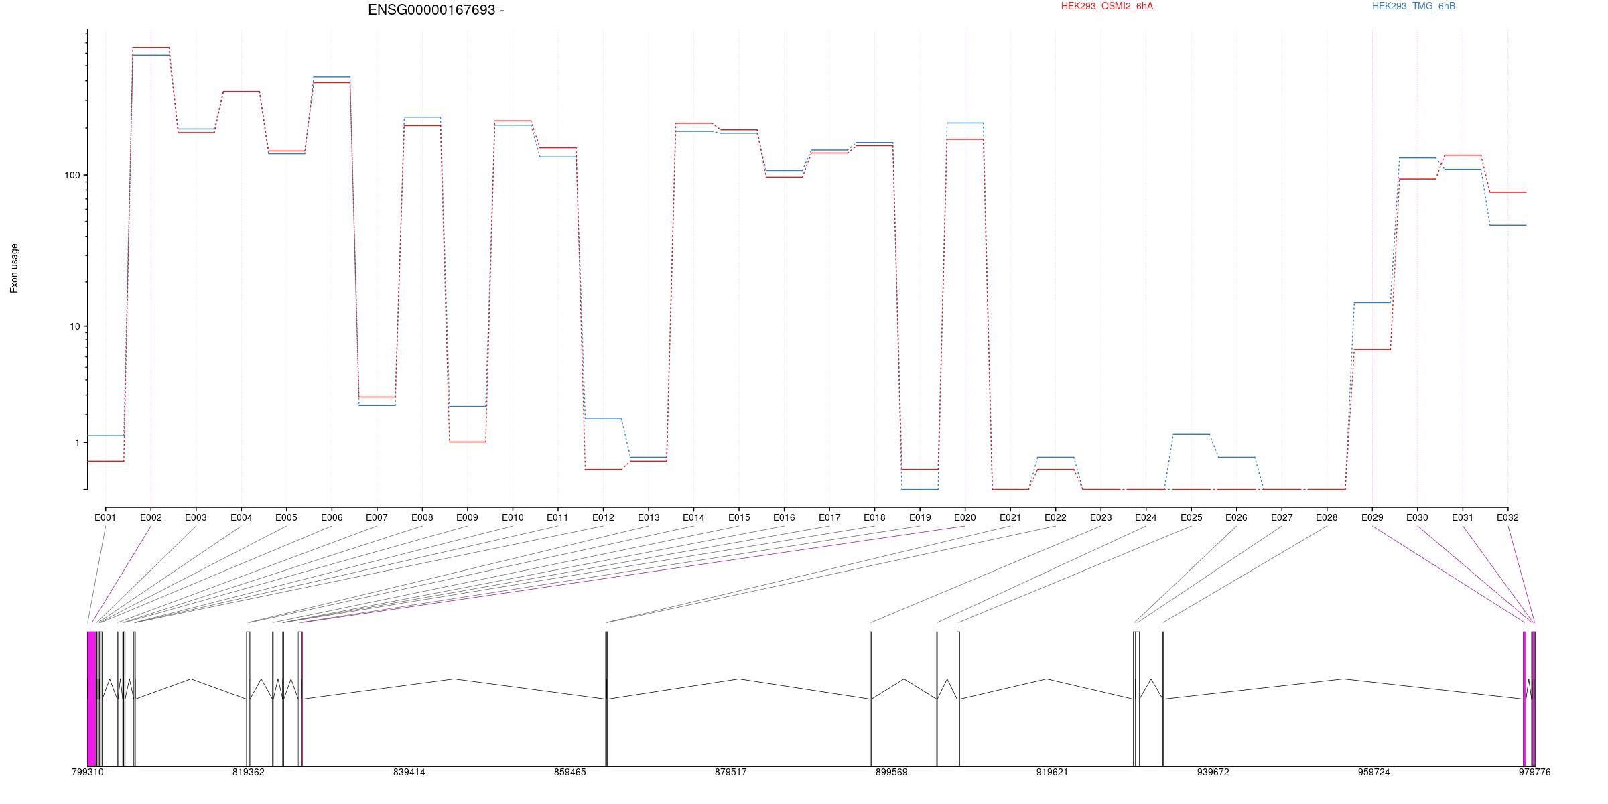Screen dimensions: 1608x804
Task: Select exon label E012
Action: (x=603, y=517)
